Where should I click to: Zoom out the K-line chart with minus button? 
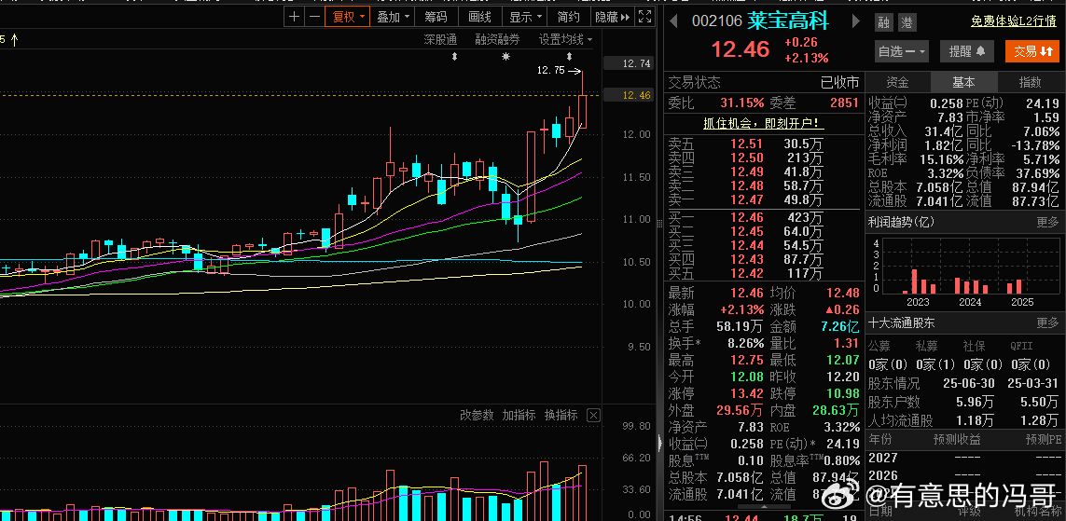click(x=313, y=17)
